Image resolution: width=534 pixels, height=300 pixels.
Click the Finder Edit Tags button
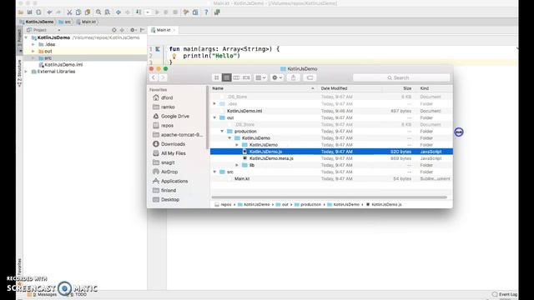pos(310,77)
